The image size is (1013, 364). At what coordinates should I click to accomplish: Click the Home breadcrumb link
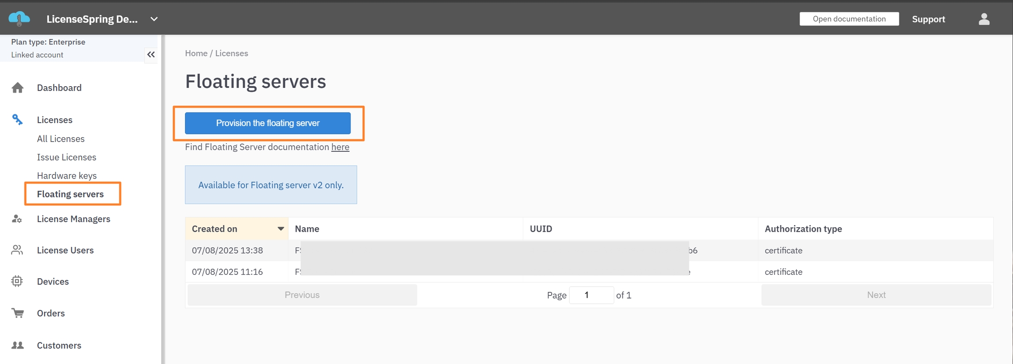pos(196,53)
